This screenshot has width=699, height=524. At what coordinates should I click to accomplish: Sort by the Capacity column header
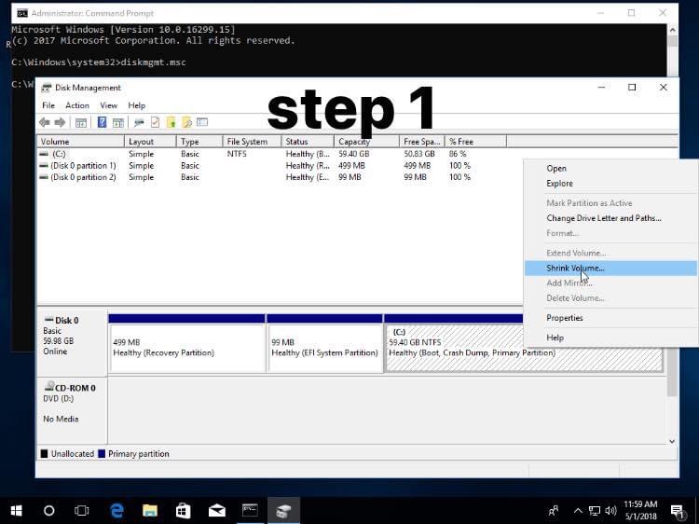(x=367, y=142)
